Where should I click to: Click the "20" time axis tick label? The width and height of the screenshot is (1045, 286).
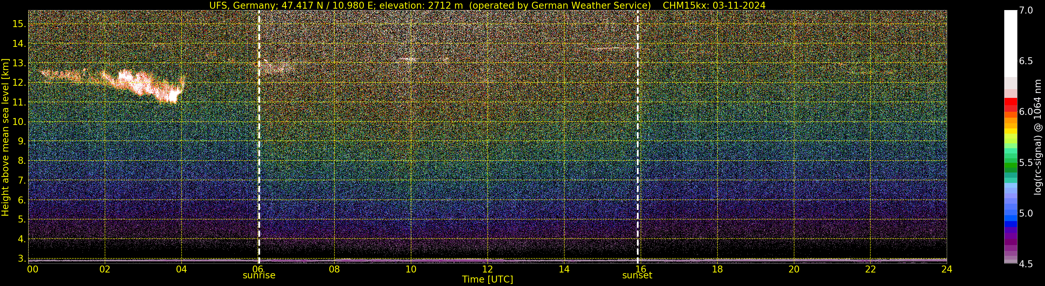click(794, 269)
